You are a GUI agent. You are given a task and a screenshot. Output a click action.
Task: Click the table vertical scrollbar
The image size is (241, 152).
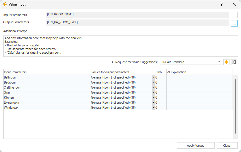click(x=235, y=106)
